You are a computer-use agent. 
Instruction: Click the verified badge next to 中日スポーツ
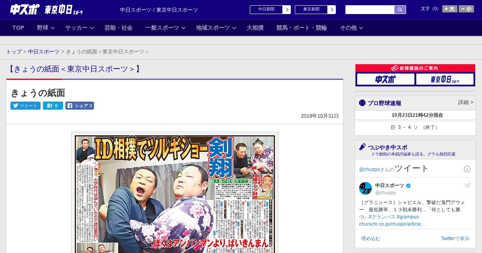click(408, 186)
